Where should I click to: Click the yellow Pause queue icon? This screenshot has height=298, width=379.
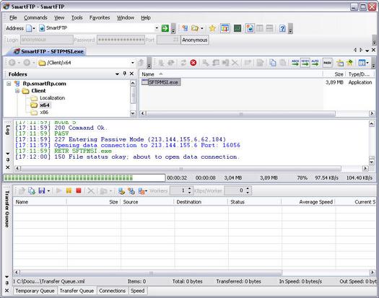click(x=69, y=190)
